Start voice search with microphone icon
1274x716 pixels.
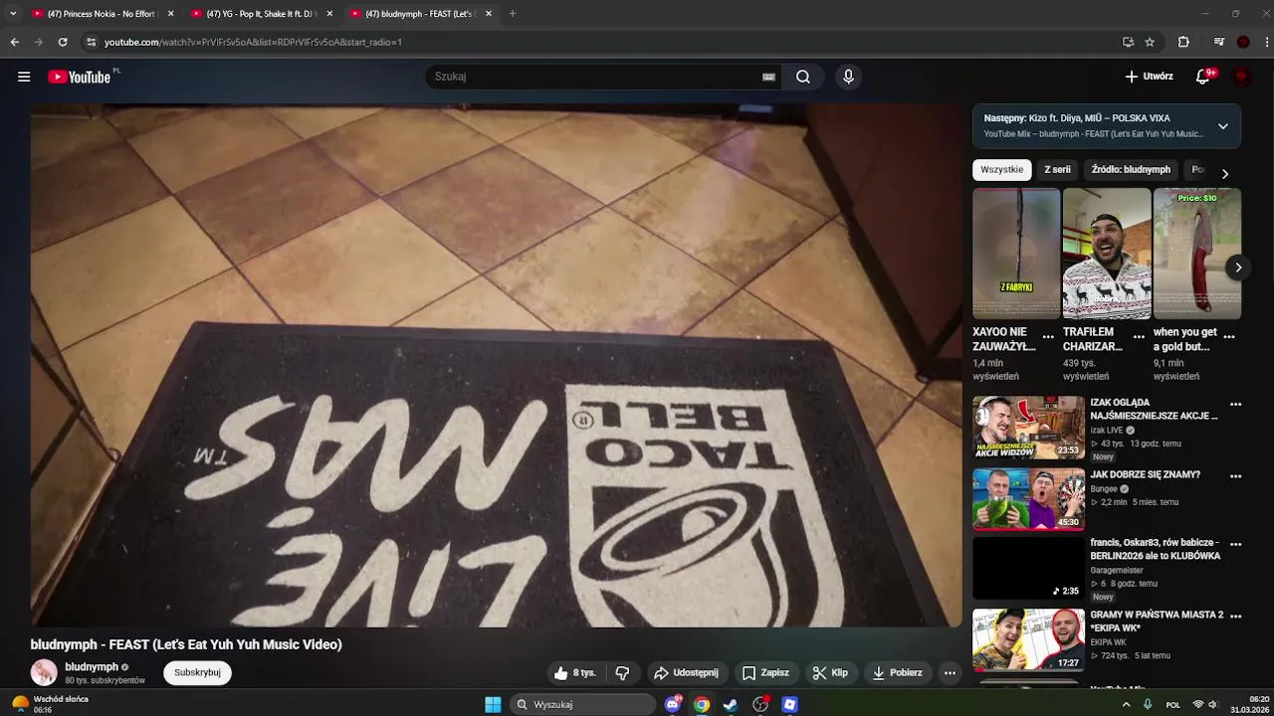click(848, 77)
